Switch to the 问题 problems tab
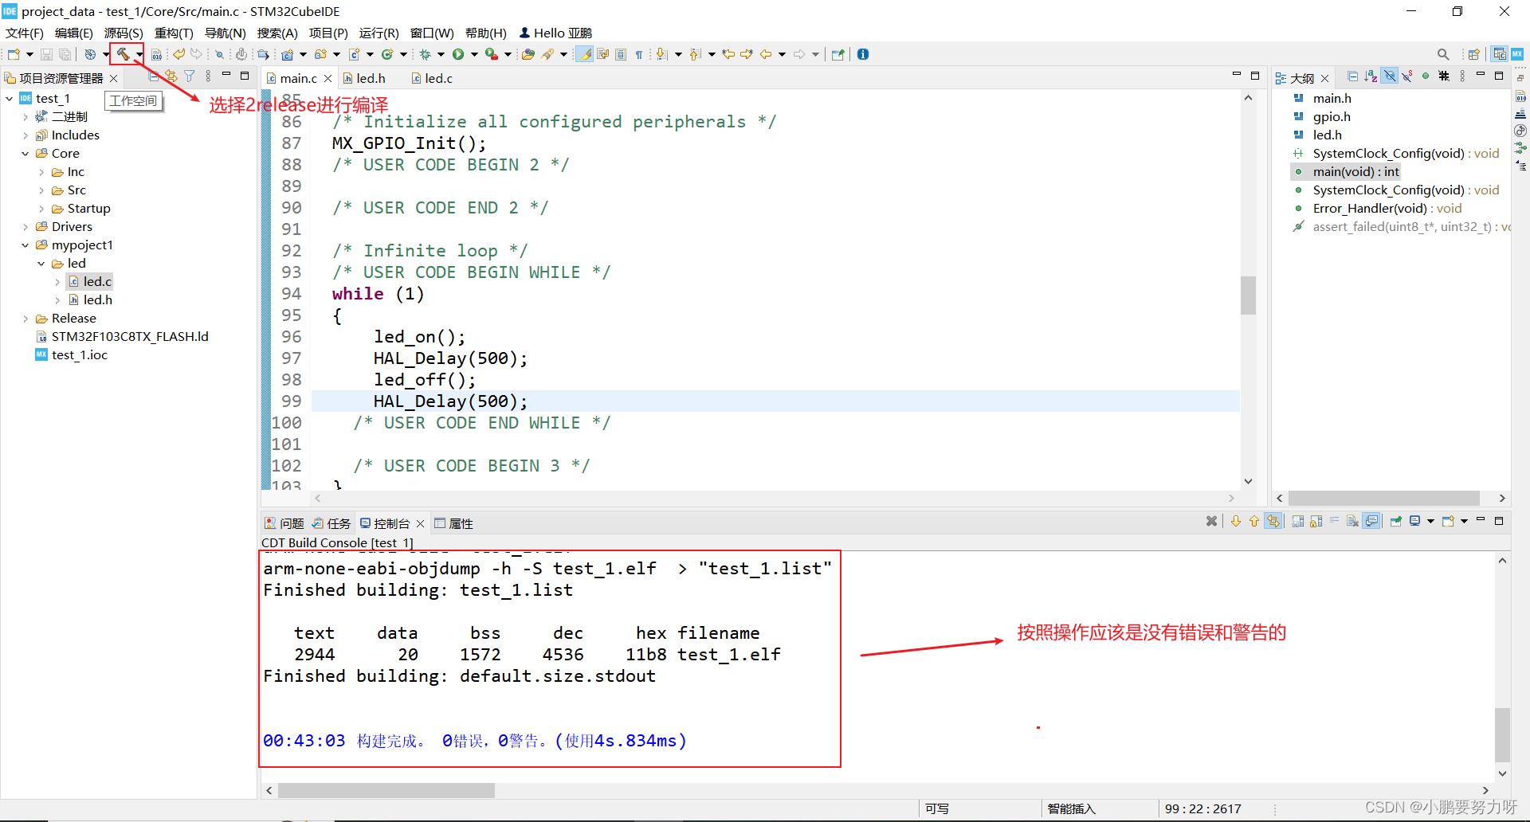 tap(284, 523)
